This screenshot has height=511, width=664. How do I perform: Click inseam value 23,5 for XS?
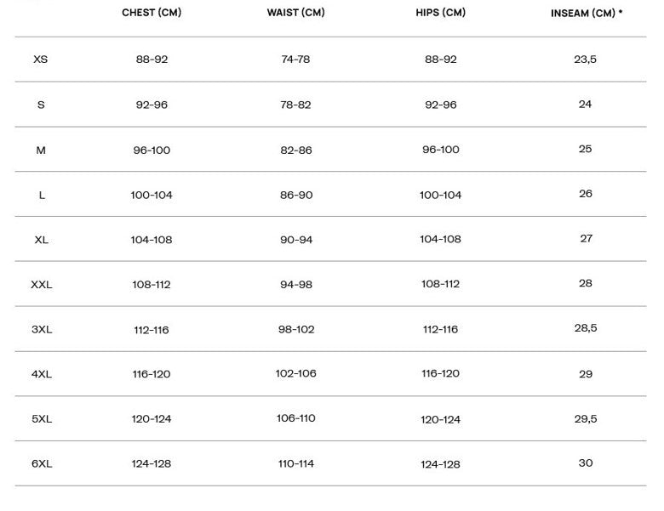pyautogui.click(x=586, y=60)
